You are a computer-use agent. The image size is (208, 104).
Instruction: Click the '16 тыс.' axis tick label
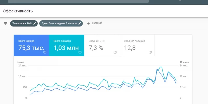coord(184,76)
